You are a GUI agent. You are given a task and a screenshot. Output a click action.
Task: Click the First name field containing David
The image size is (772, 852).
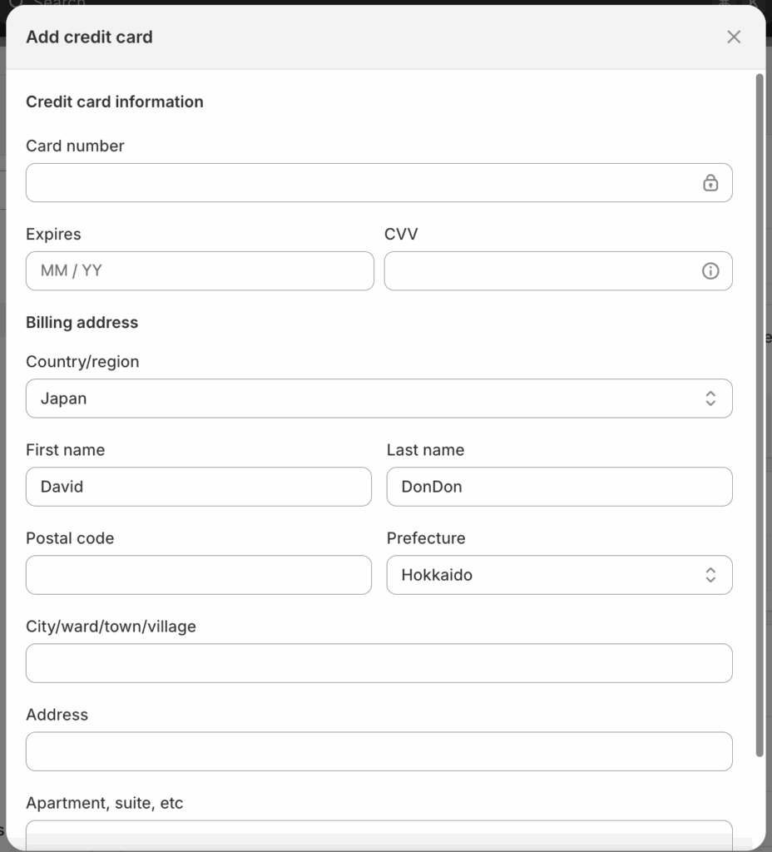point(198,487)
